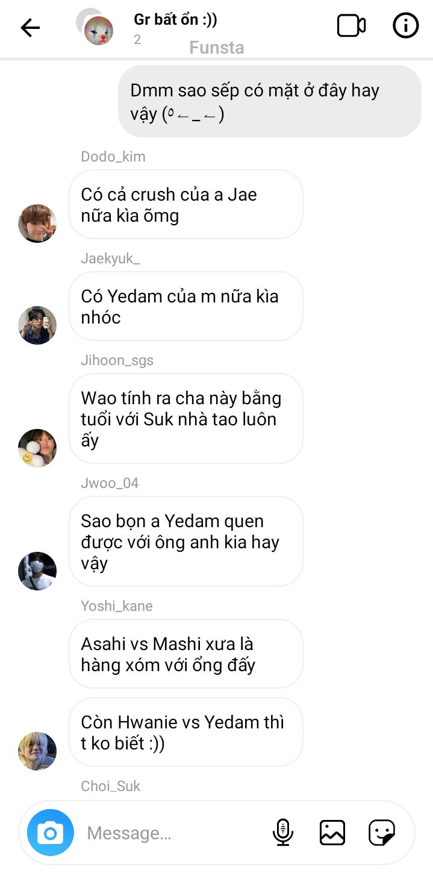Image resolution: width=433 pixels, height=879 pixels.
Task: Select the sent message 'Dmm sao sếp có mặt'
Action: tap(270, 101)
